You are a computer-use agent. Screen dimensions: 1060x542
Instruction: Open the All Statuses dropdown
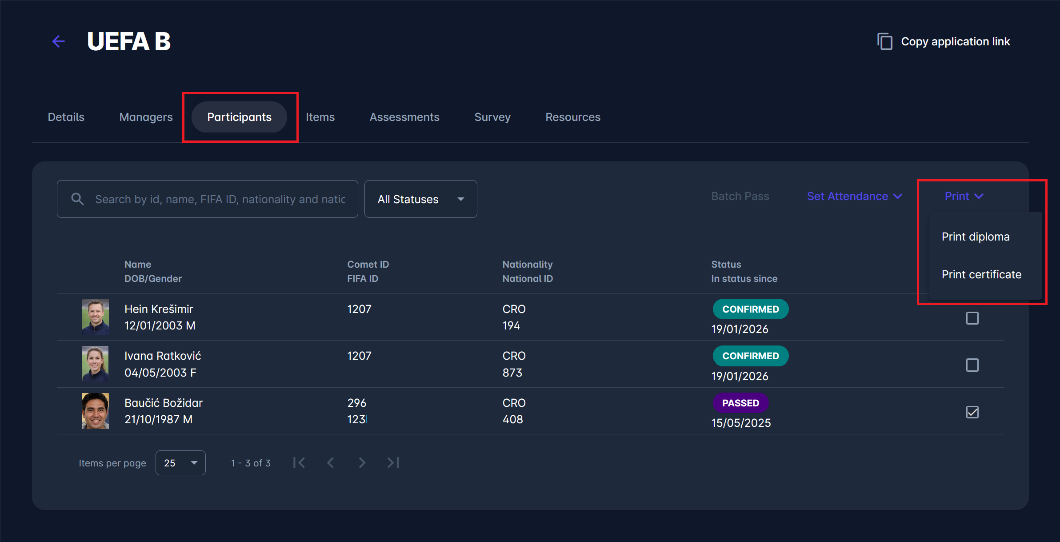click(x=420, y=199)
